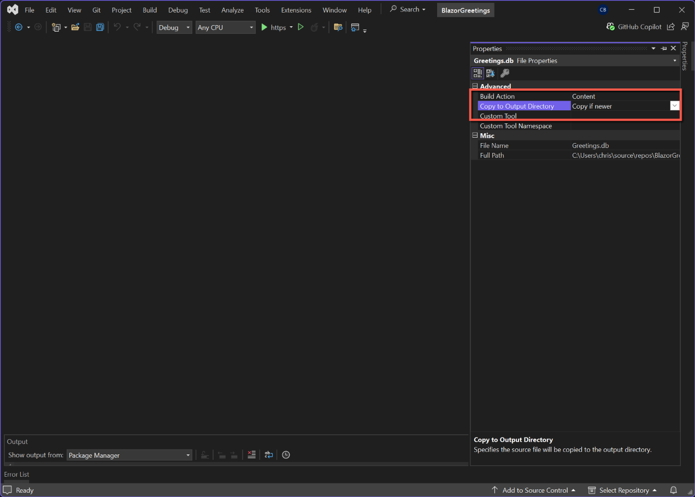
Task: Switch to the Error List tab
Action: click(17, 475)
